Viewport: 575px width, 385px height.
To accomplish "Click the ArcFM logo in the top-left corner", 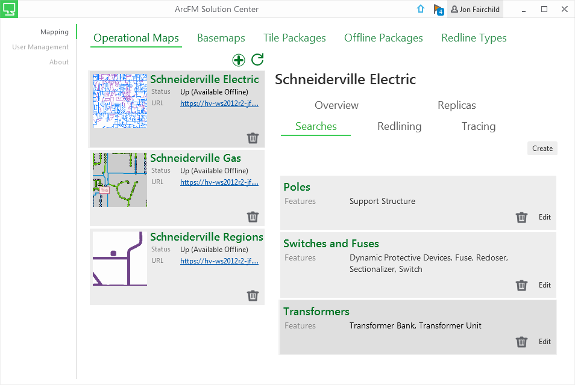I will pyautogui.click(x=9, y=9).
